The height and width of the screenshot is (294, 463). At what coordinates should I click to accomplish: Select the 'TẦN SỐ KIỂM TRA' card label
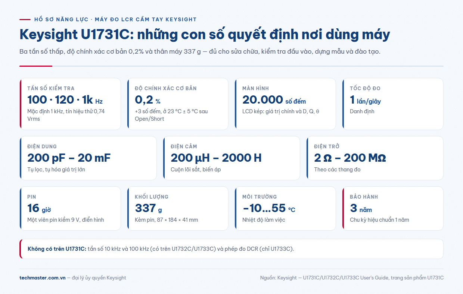(51, 88)
